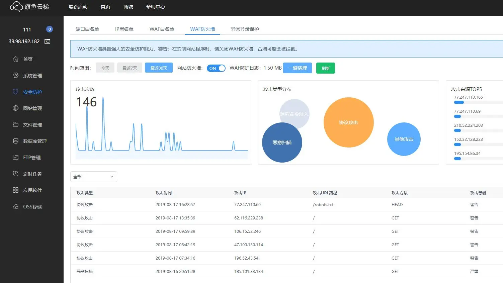Open 网站管理 globe icon in sidebar
The height and width of the screenshot is (283, 503).
pyautogui.click(x=16, y=108)
